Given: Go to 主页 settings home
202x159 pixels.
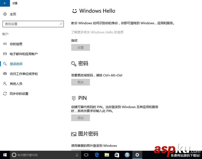Looking at the screenshot, I should coord(13,14).
